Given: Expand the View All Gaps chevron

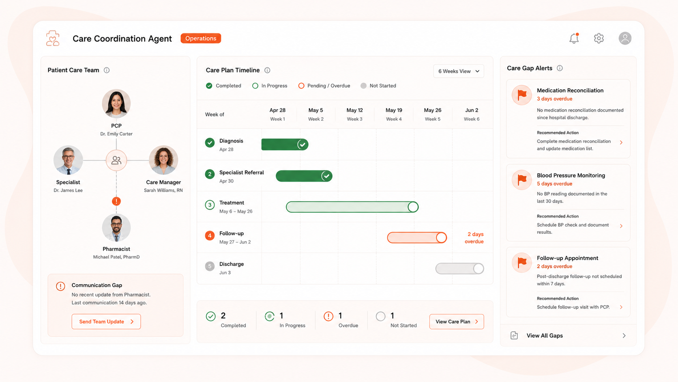Looking at the screenshot, I should click(x=624, y=336).
